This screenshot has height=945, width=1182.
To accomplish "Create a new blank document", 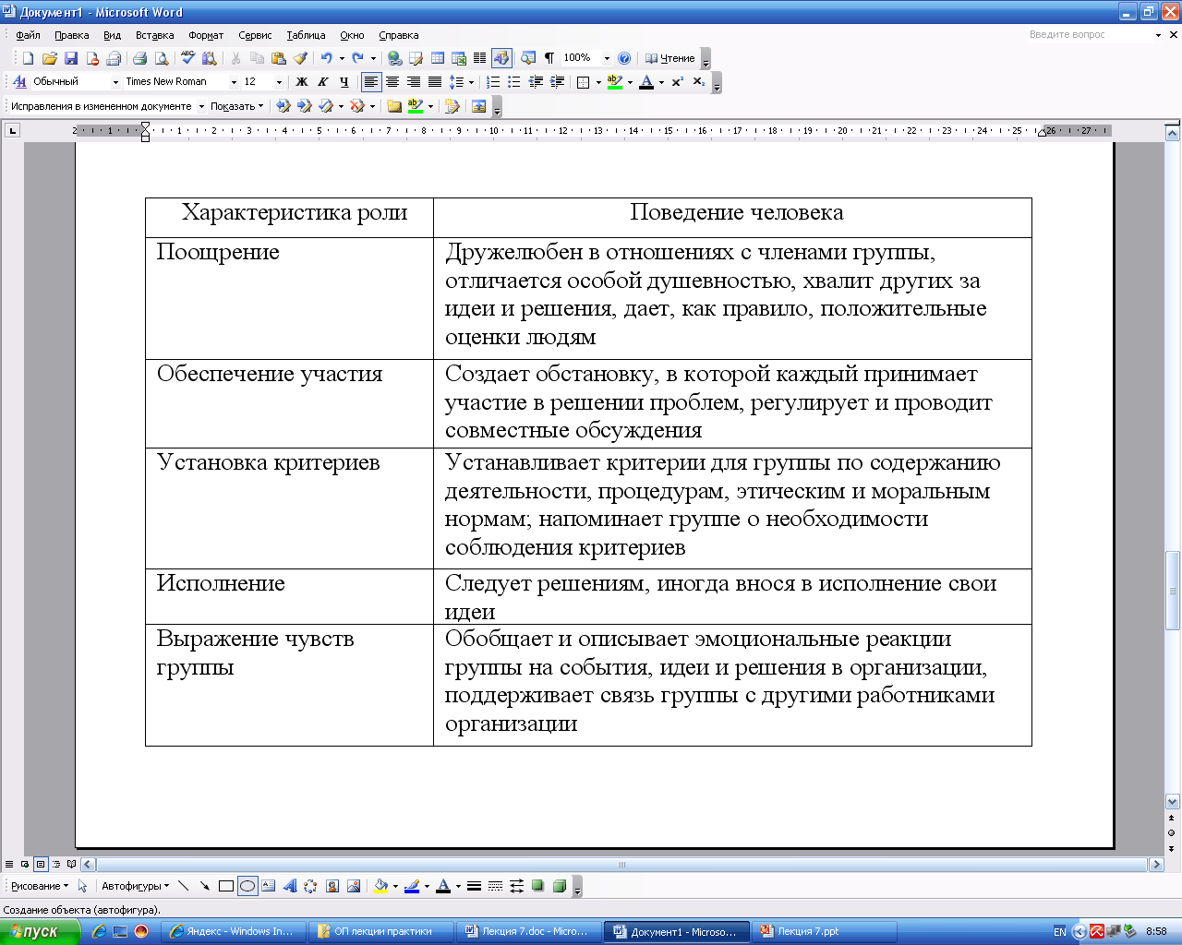I will pos(28,58).
